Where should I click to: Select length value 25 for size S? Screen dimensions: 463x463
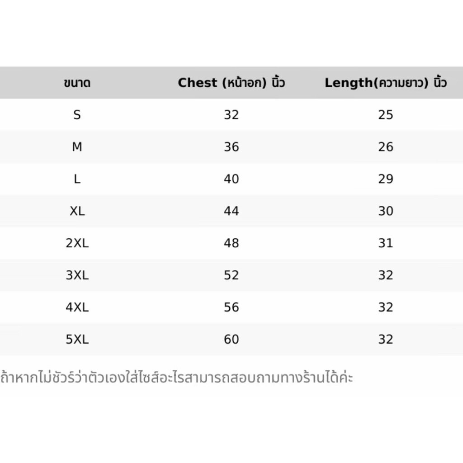pyautogui.click(x=386, y=114)
